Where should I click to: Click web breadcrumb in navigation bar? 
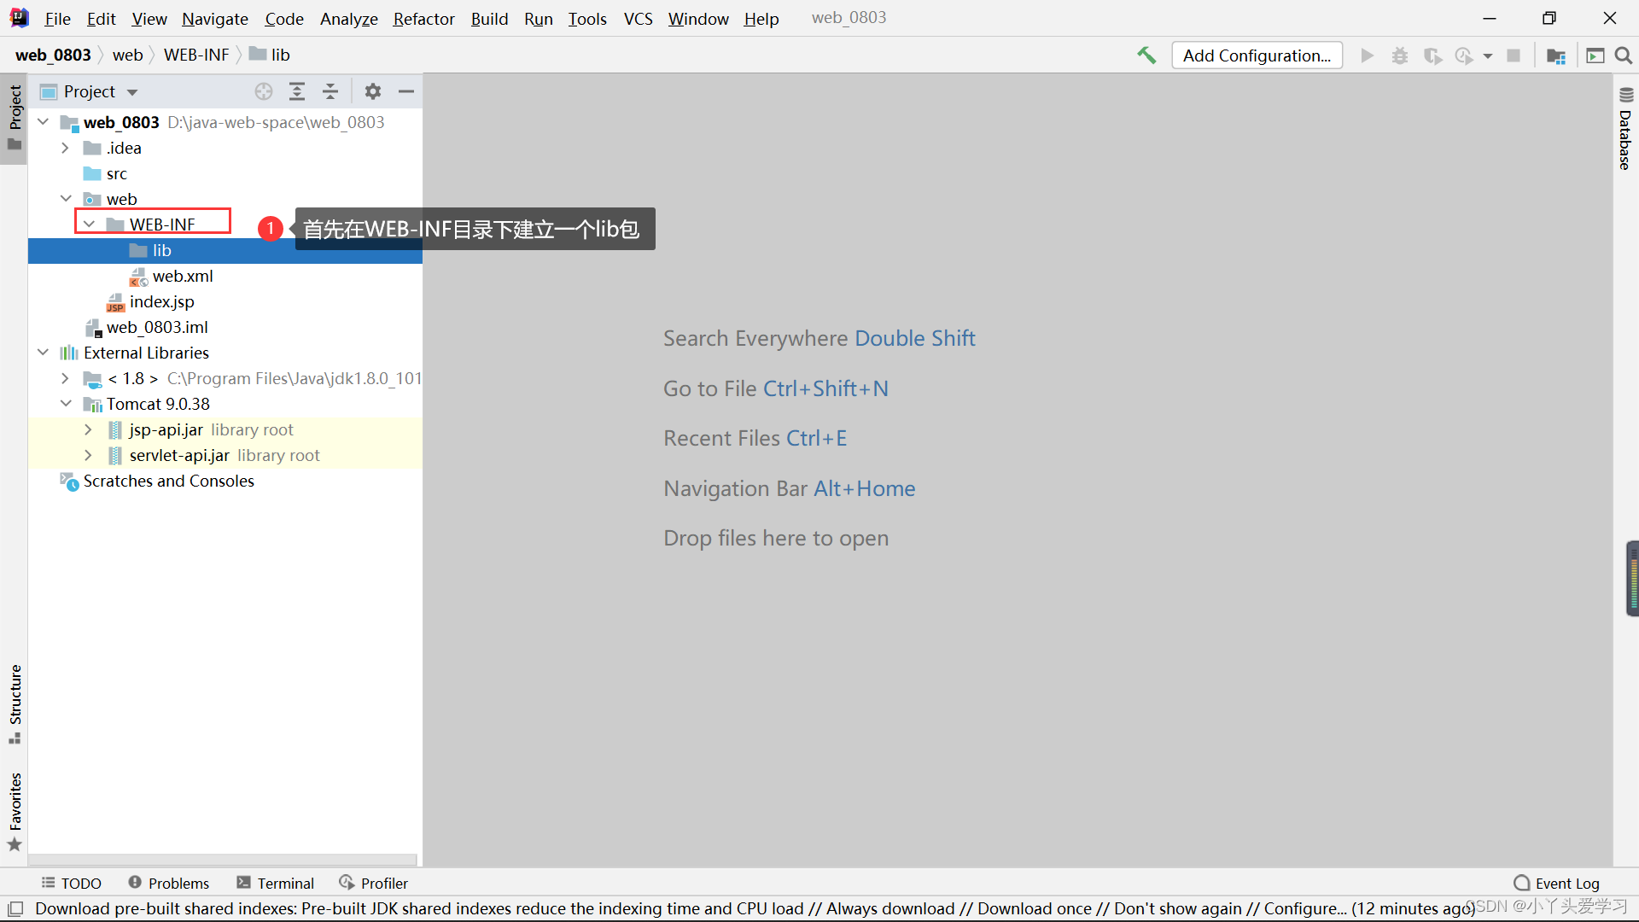coord(127,55)
